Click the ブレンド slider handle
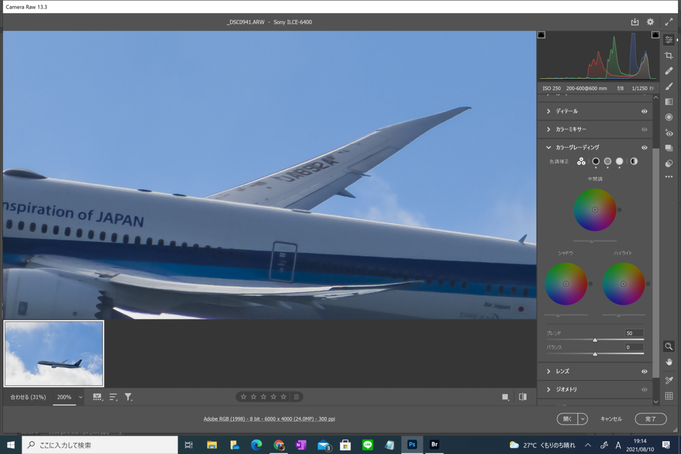Viewport: 681px width, 454px height. (595, 340)
